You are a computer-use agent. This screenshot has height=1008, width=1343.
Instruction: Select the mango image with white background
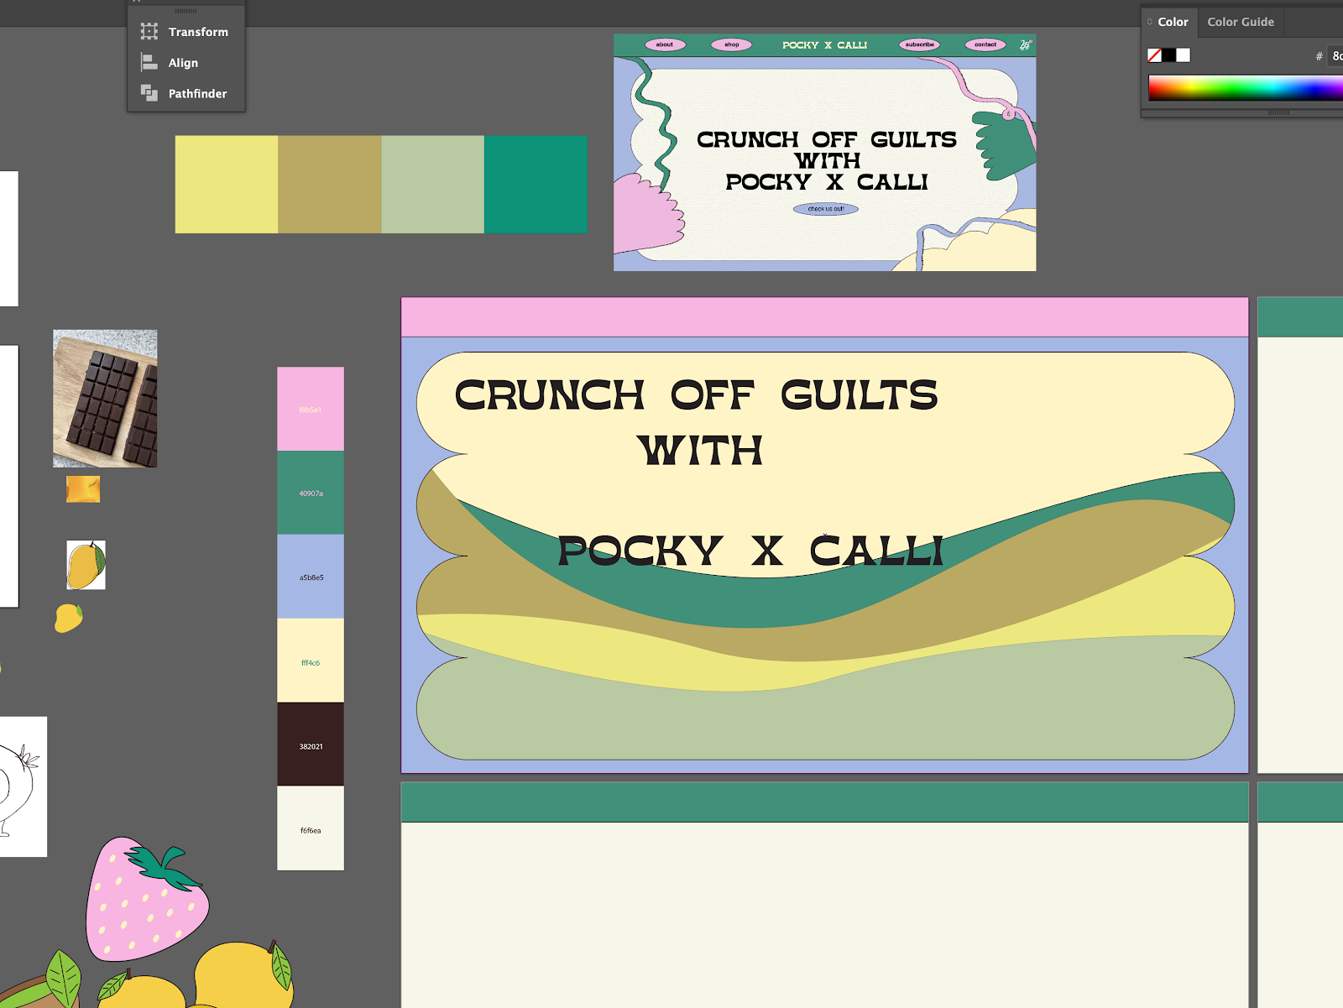pos(86,565)
